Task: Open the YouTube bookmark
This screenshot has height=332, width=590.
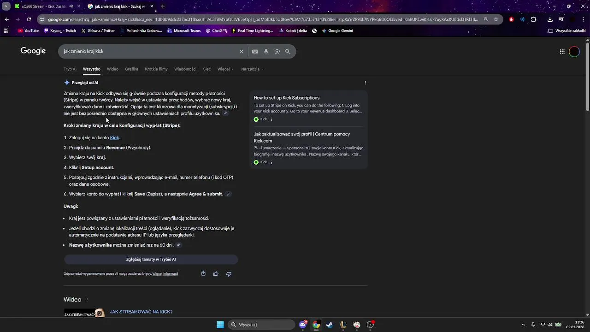Action: click(x=28, y=31)
